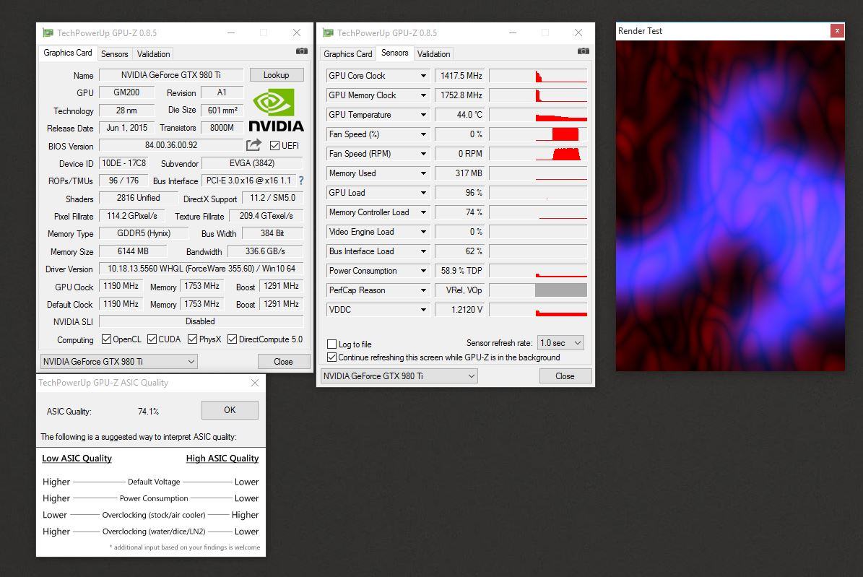Viewport: 863px width, 577px height.
Task: Click the 1417.5 MHz core clock reading
Action: (459, 76)
